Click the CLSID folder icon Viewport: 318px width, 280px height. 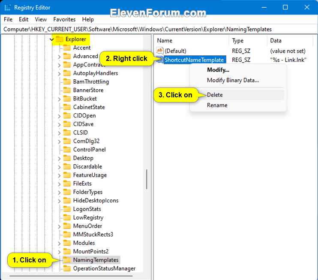point(67,132)
